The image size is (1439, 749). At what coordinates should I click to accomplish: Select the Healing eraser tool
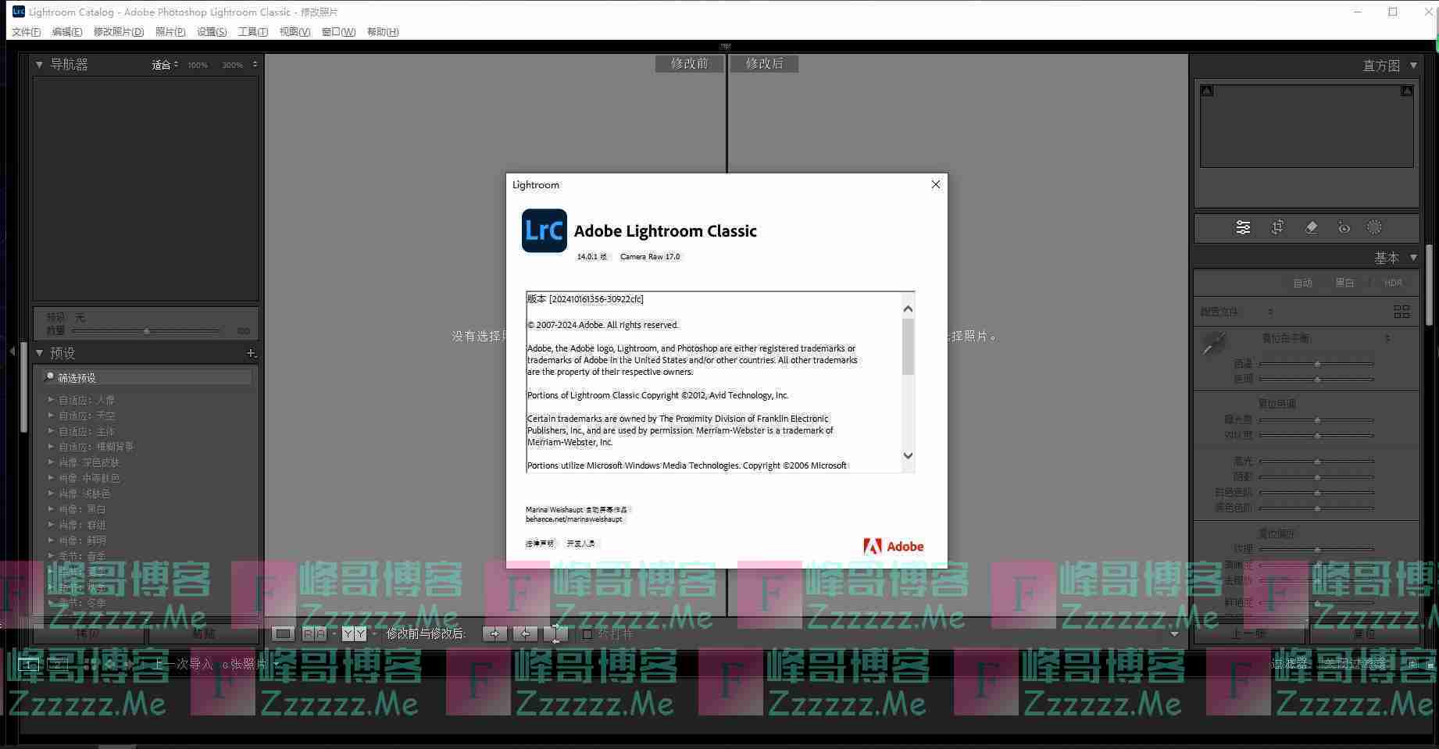point(1311,227)
